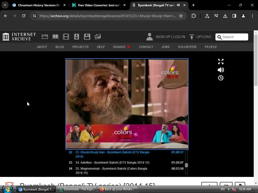Mute the tab via its speaker icon
This screenshot has width=258, height=193.
178,5
